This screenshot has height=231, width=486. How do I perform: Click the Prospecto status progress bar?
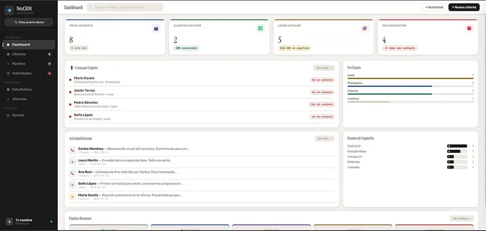(x=411, y=86)
